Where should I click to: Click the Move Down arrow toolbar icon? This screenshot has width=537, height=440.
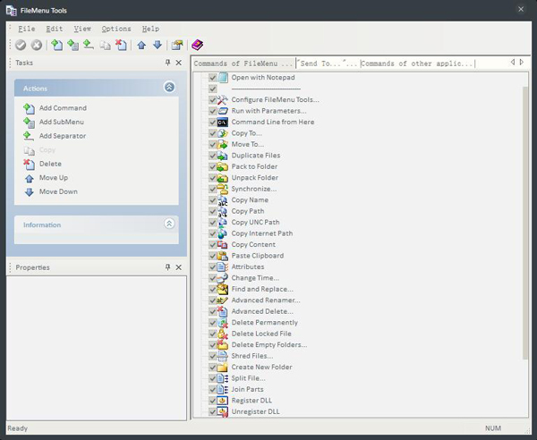158,45
